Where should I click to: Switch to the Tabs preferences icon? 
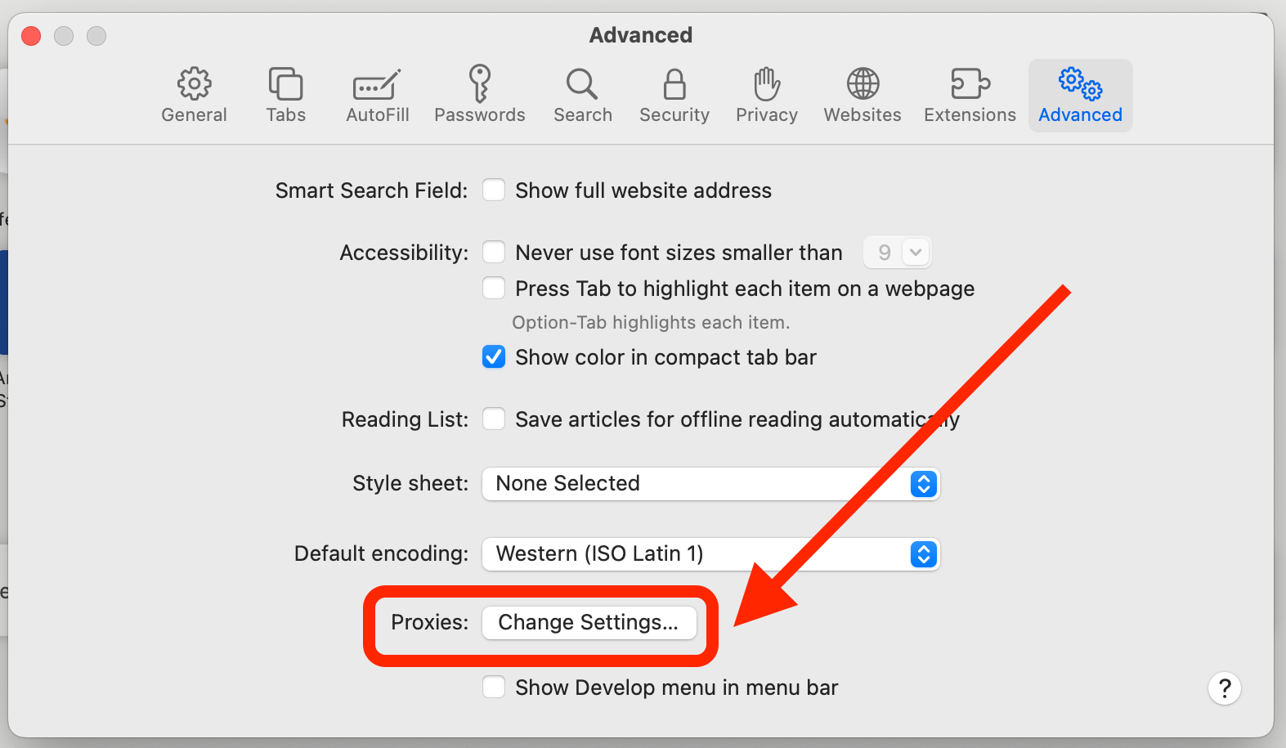(285, 83)
